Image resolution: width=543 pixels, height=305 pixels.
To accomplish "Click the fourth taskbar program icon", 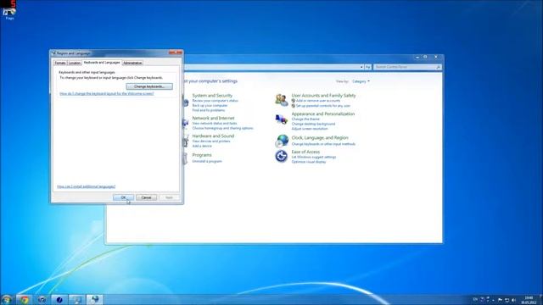I will tap(77, 300).
